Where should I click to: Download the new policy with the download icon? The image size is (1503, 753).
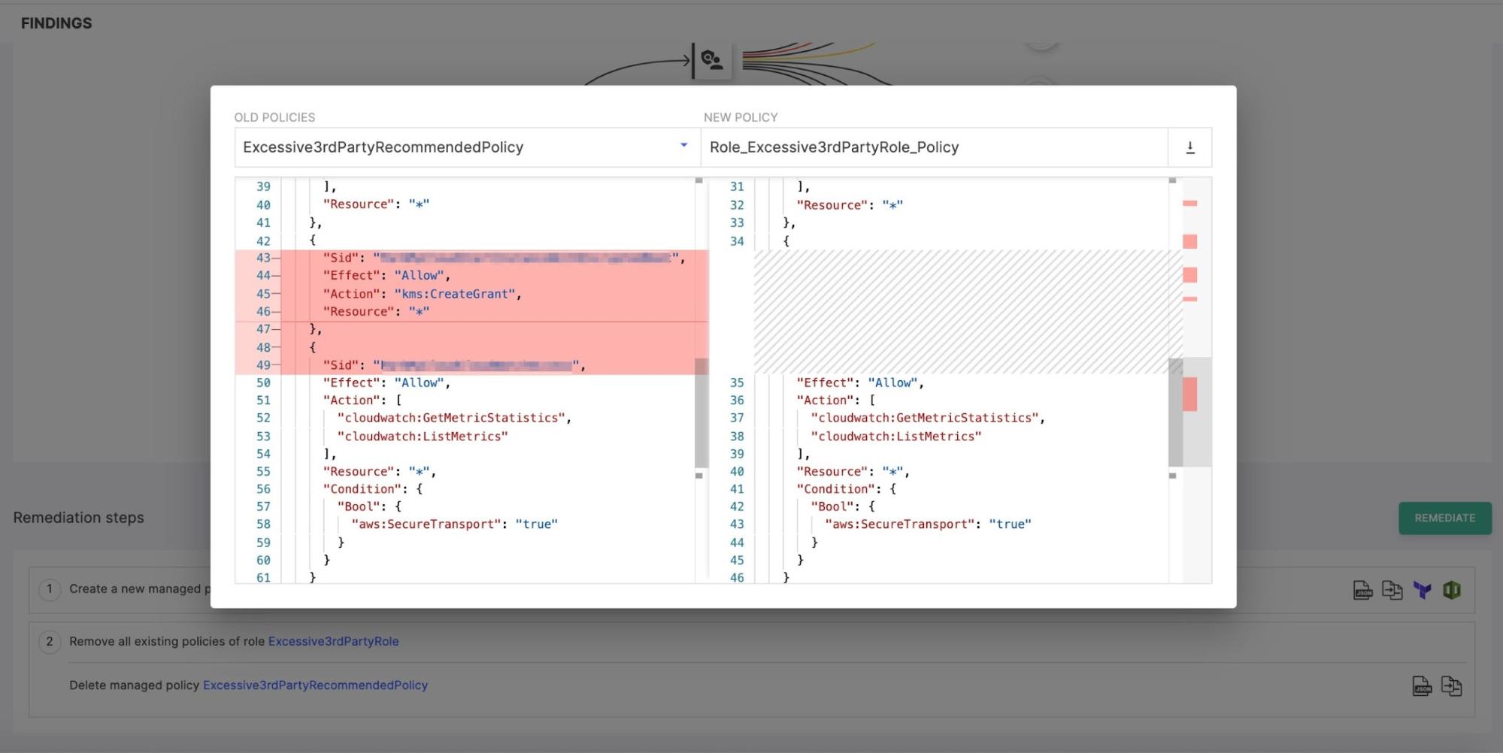tap(1189, 147)
